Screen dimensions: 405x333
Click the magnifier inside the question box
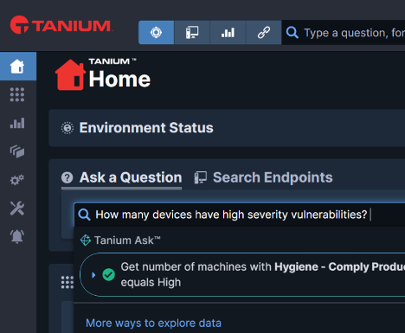point(85,215)
